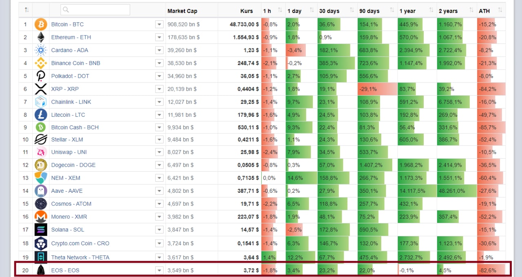522x277 pixels.
Task: Expand the Solana row dropdown
Action: (x=159, y=230)
